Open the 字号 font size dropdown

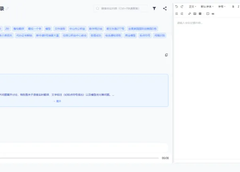point(222,6)
